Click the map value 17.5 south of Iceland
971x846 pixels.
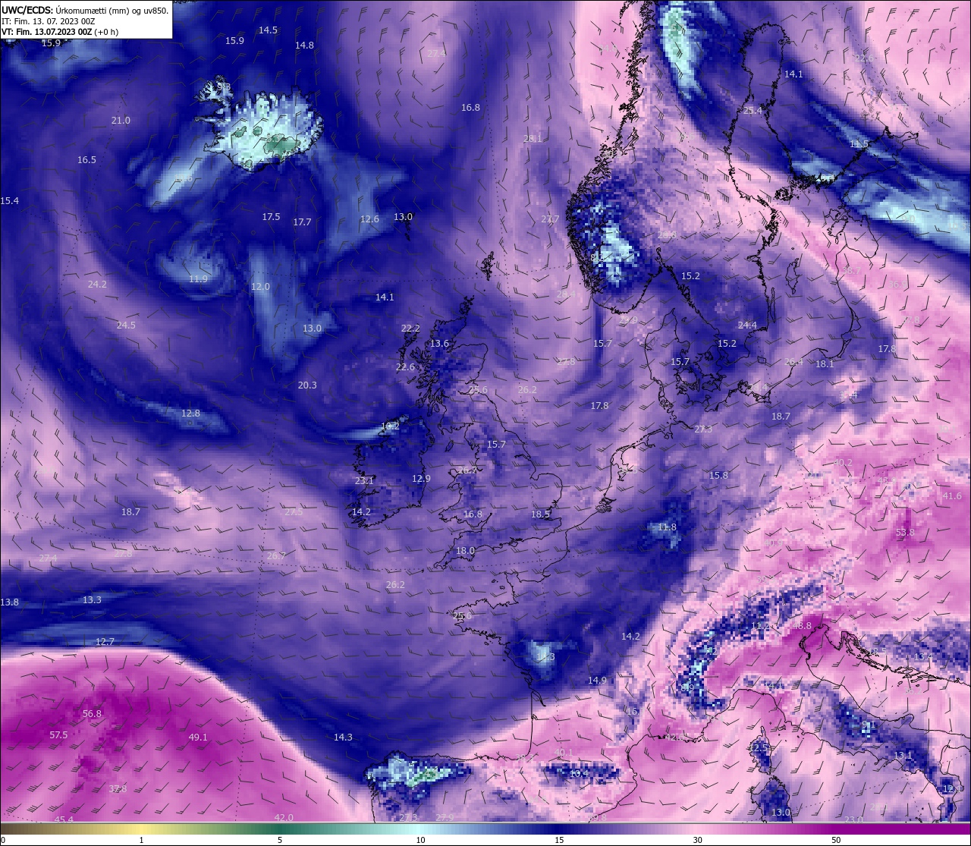click(271, 217)
